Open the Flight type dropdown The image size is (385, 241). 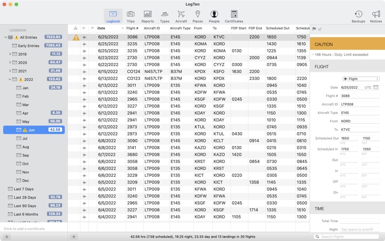click(x=360, y=79)
